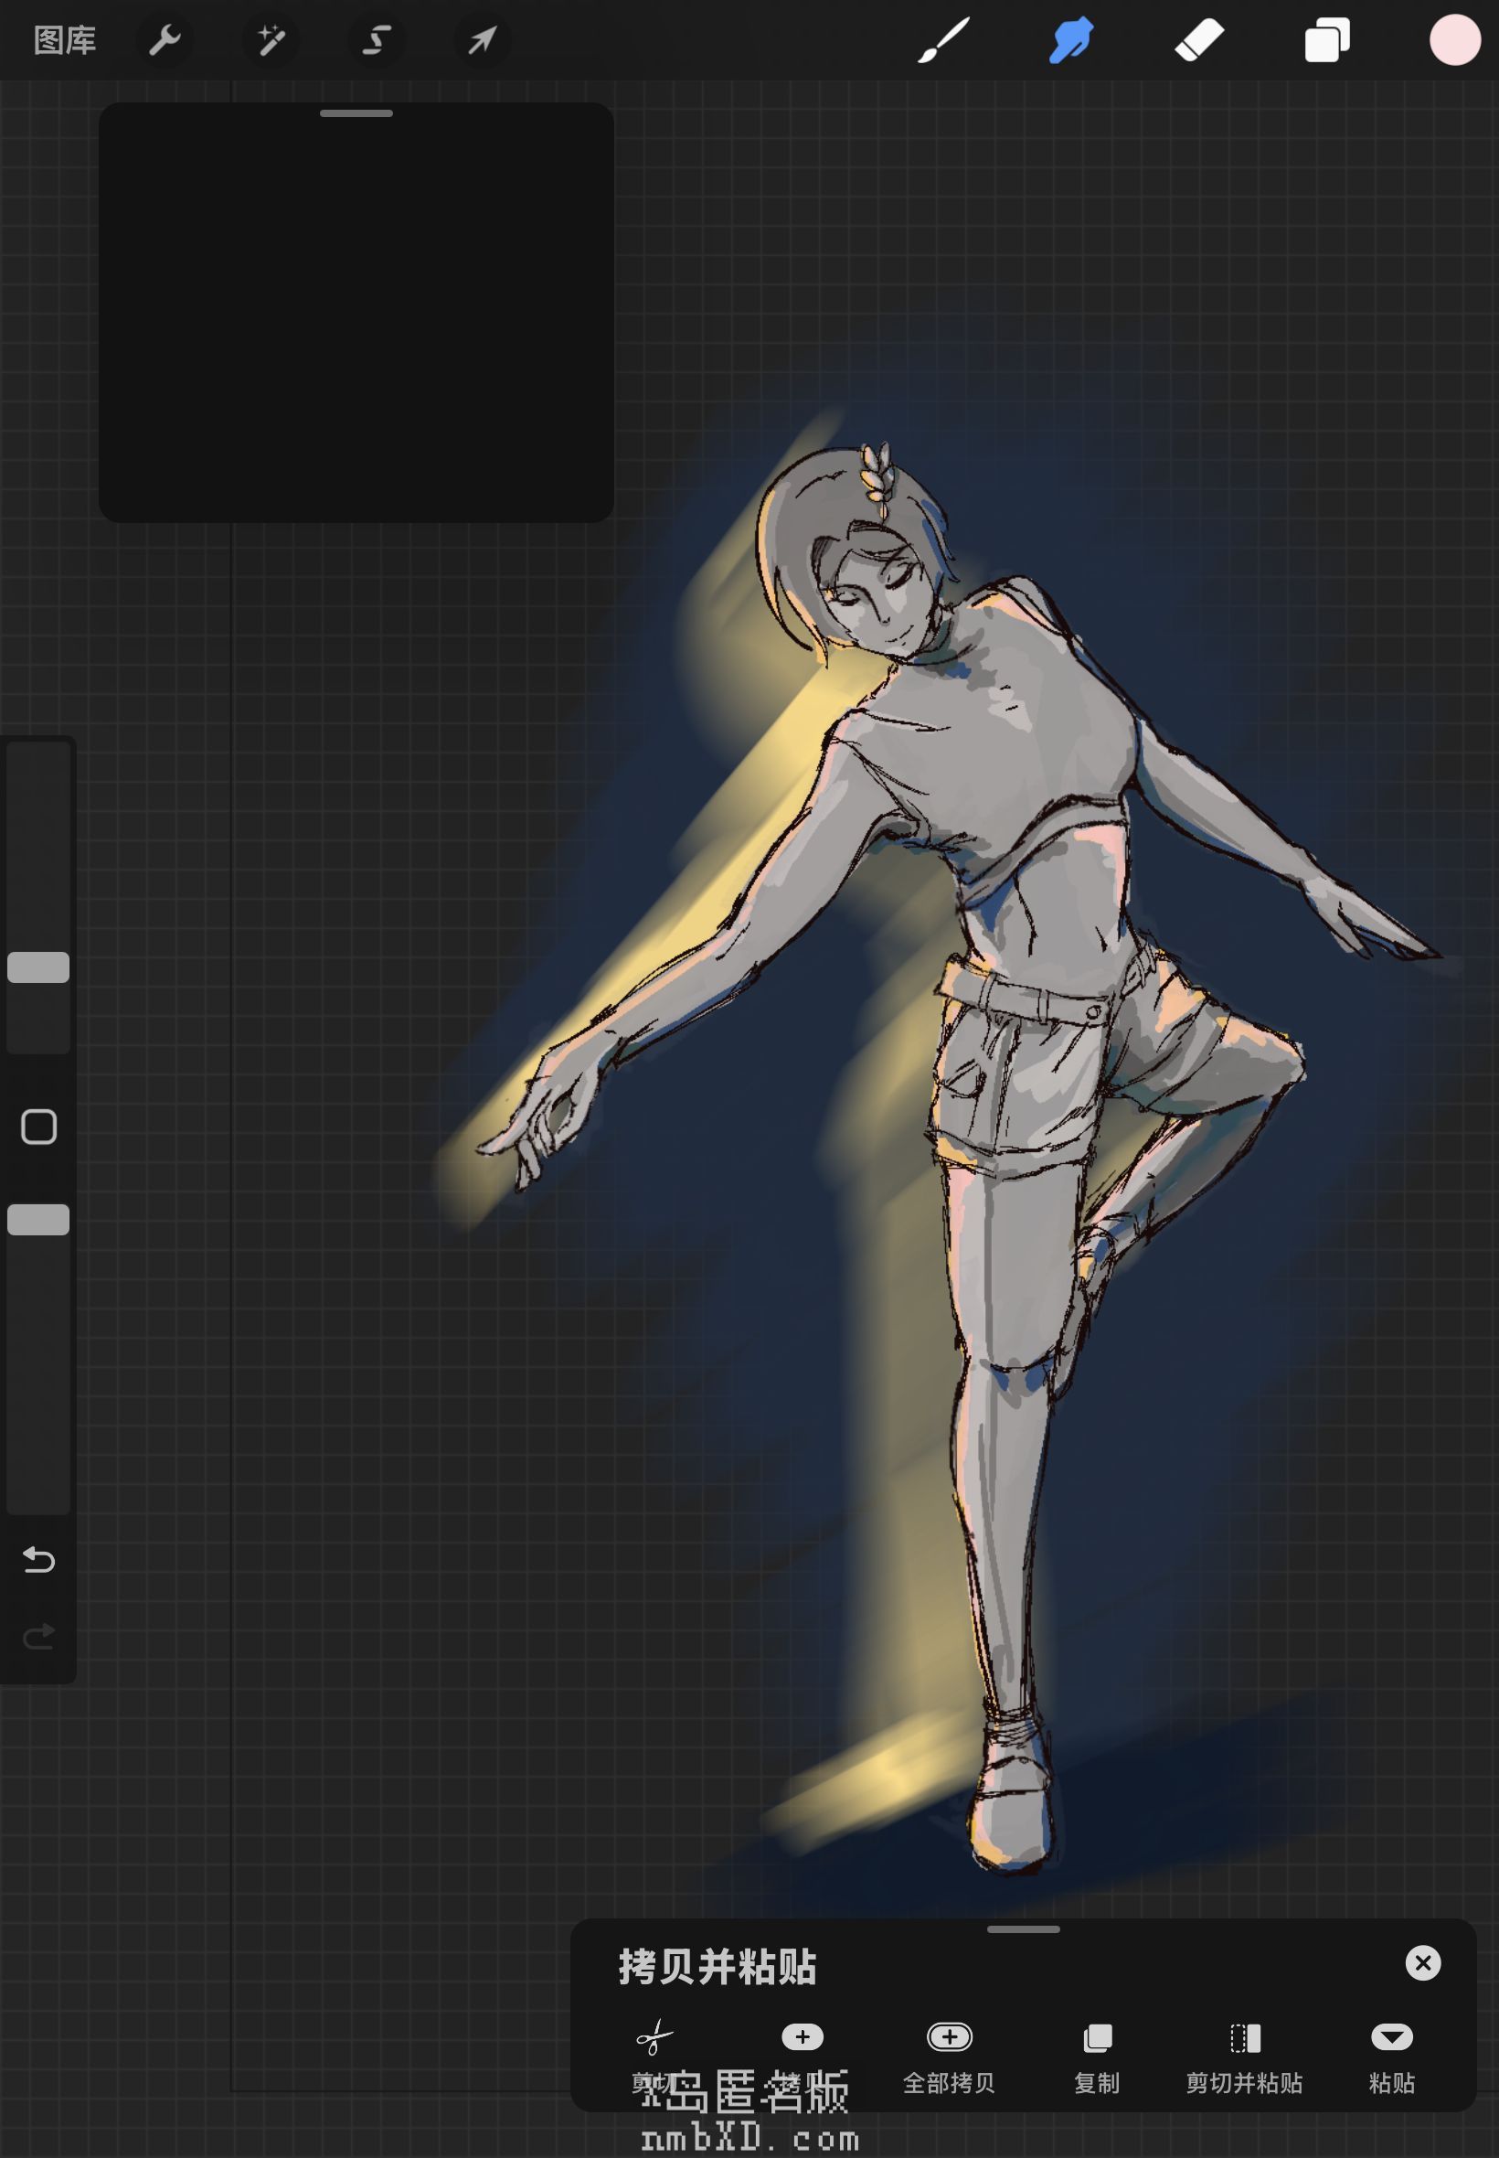Choose 复制 (duplicate) in the paste panel
Viewport: 1499px width, 2158px height.
pyautogui.click(x=1096, y=2056)
